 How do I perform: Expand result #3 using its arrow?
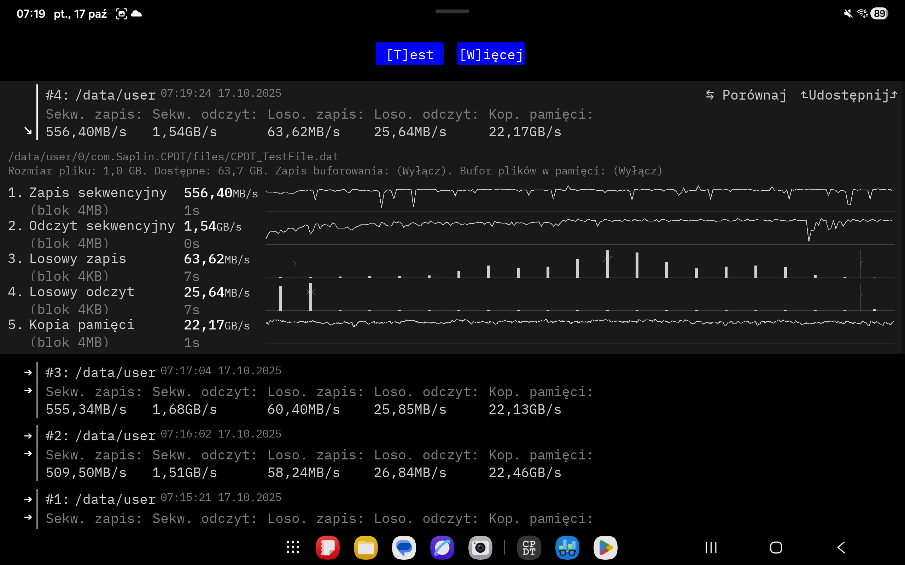(28, 373)
